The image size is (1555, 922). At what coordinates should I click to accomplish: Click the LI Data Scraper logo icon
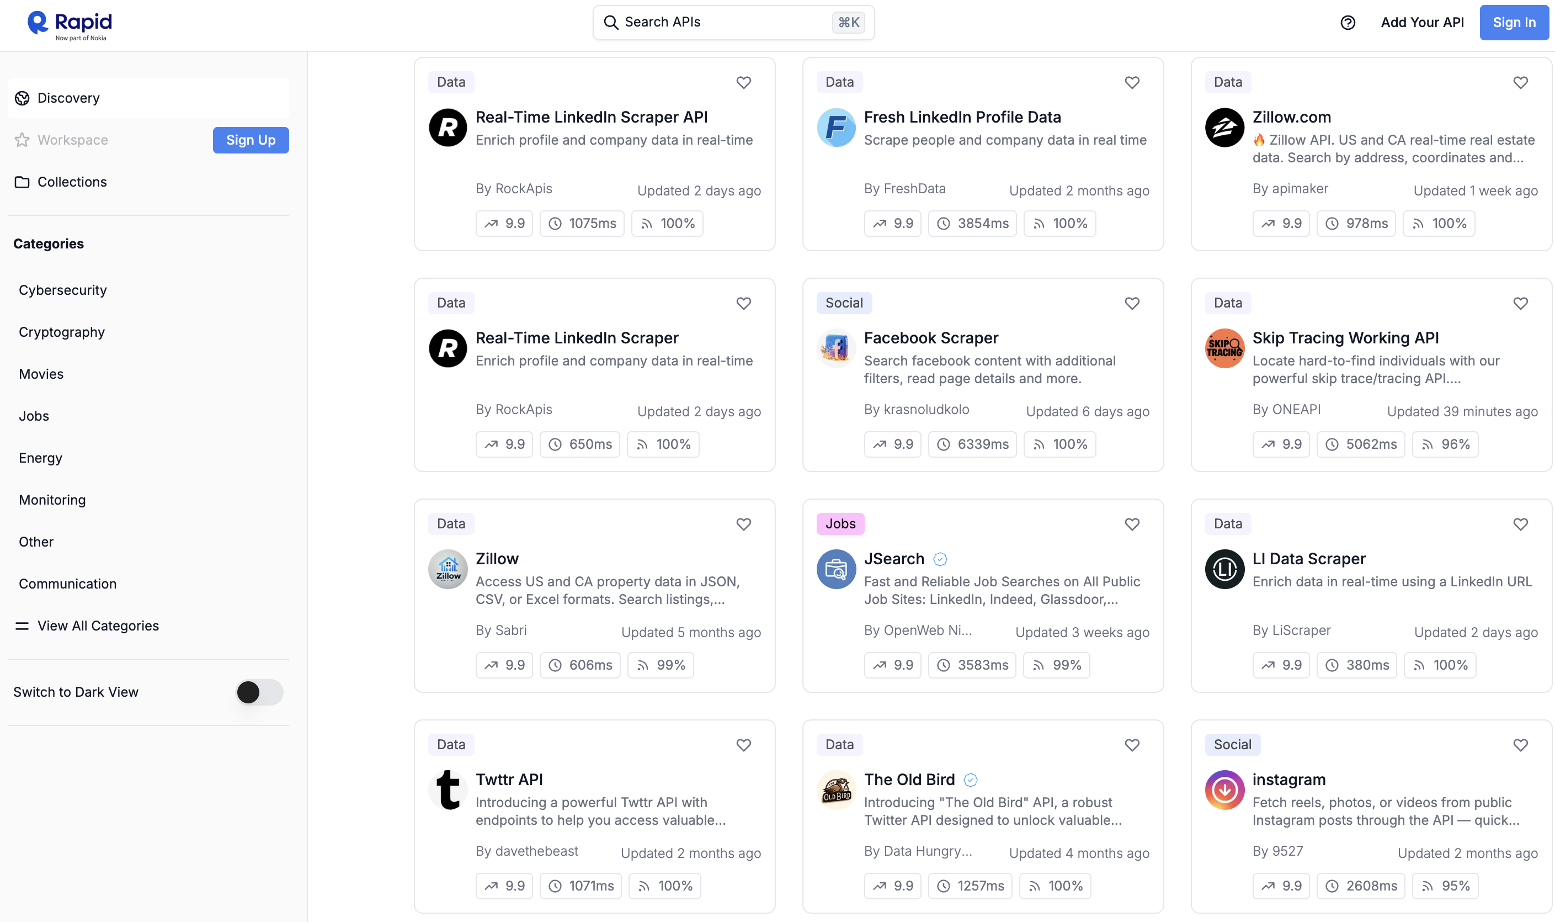point(1224,569)
